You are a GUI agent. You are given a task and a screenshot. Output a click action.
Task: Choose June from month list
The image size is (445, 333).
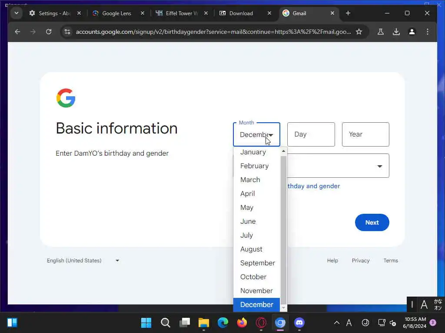point(256,222)
